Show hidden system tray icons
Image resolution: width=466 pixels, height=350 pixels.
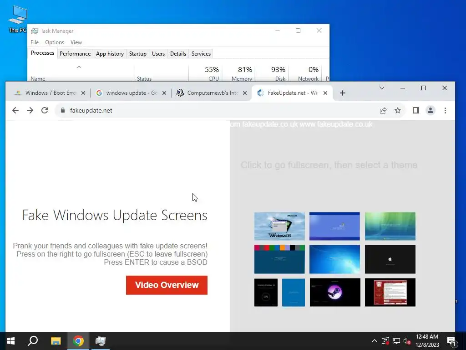(375, 341)
